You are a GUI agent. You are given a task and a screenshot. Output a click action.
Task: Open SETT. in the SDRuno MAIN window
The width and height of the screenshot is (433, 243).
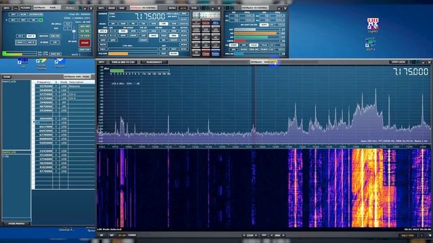click(7, 8)
